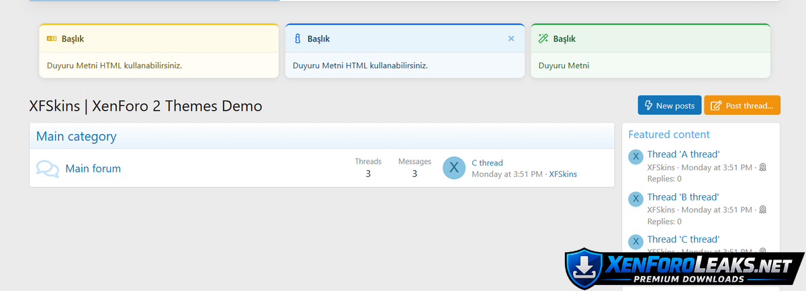Open XFSkins profile link in Main forum row

[563, 174]
